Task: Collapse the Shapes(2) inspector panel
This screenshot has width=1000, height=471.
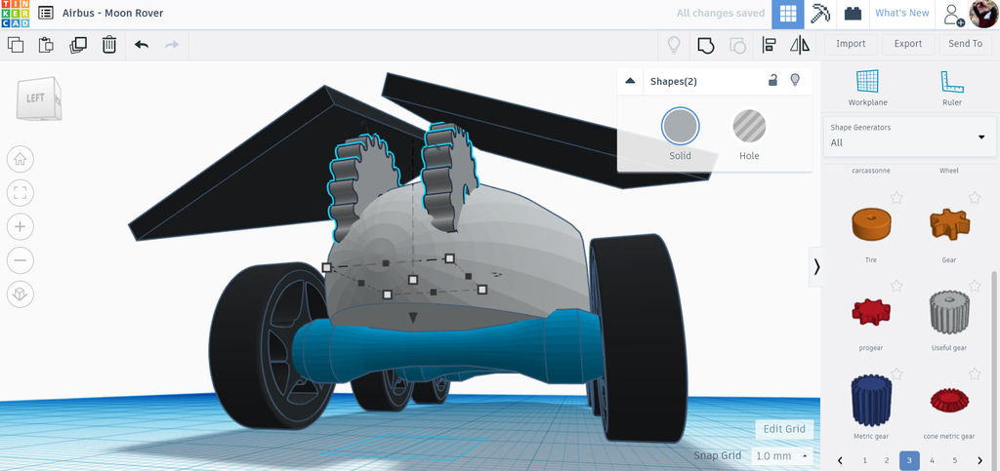Action: click(630, 81)
